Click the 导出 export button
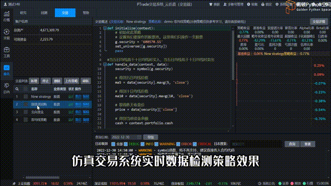Viewport: 331px width, 186px height. tap(151, 137)
